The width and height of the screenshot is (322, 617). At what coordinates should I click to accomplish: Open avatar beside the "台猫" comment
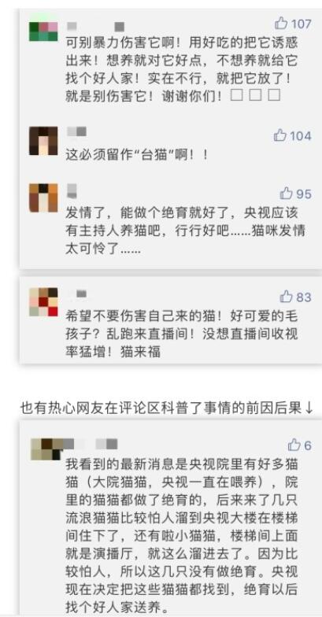[43, 141]
